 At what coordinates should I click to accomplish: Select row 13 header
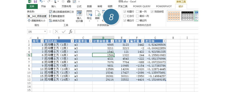(29, 83)
